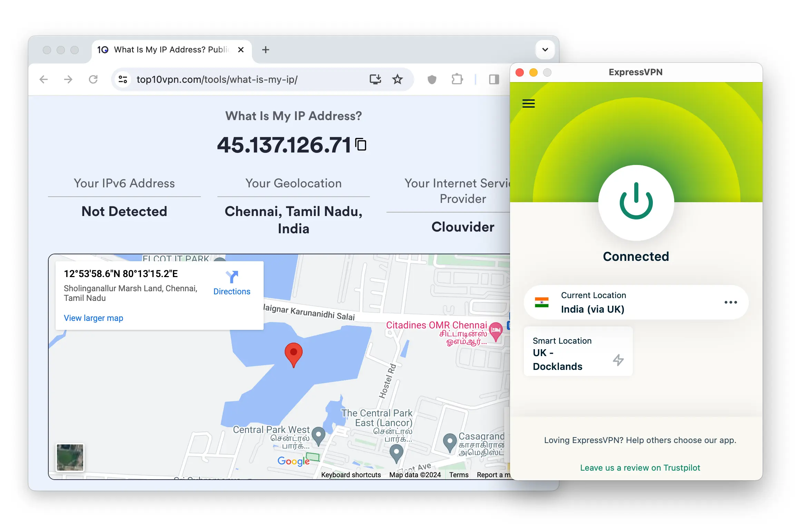Open top10vpn.com/tools/what-is-my-ip address bar
This screenshot has width=804, height=530.
pos(216,80)
